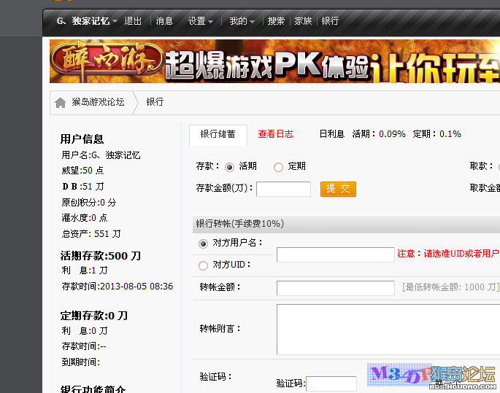Click 退出 in the top navigation
Viewport: 500px width, 393px height.
coord(133,21)
